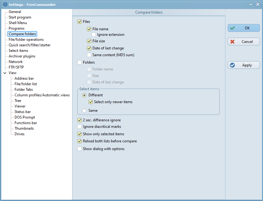Toggle the File size checkbox
Viewport: 263px width, 201px height.
pyautogui.click(x=89, y=41)
